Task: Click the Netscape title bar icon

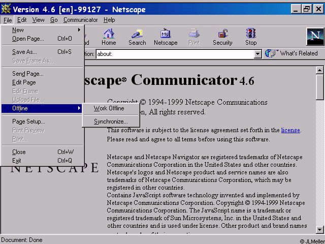Action: (6, 9)
